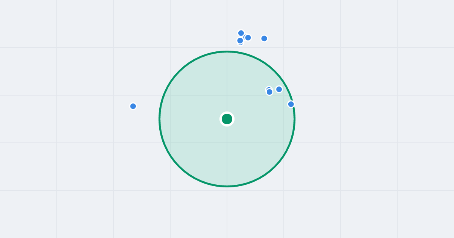The width and height of the screenshot is (454, 238).
Task: Click the green ring outline at its topmost point
Action: click(227, 51)
